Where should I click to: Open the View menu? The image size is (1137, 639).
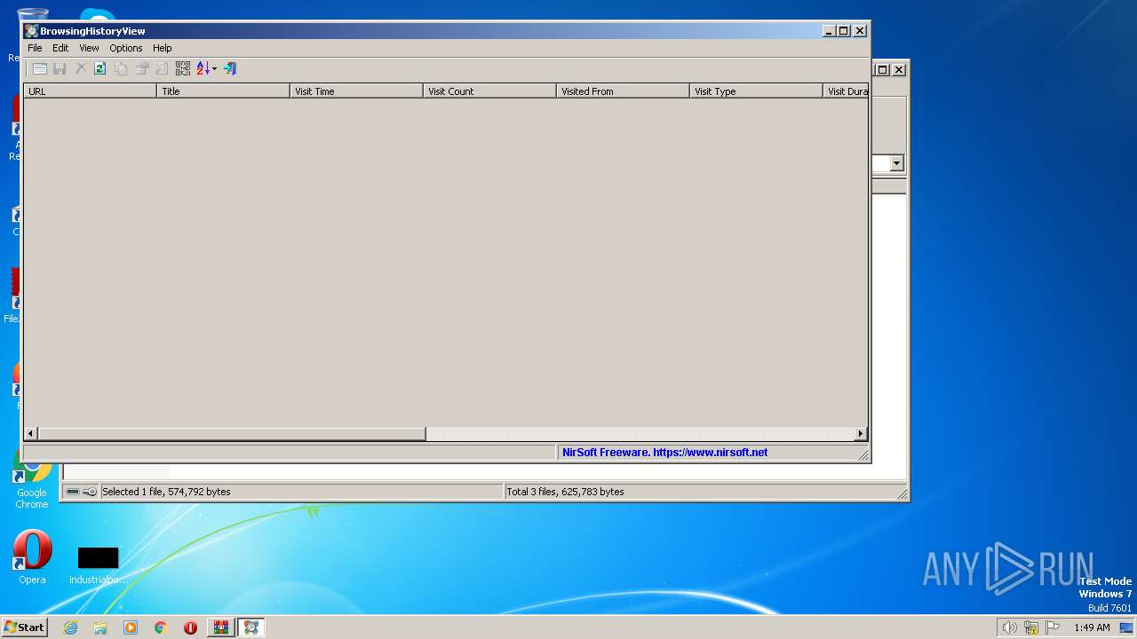coord(89,48)
